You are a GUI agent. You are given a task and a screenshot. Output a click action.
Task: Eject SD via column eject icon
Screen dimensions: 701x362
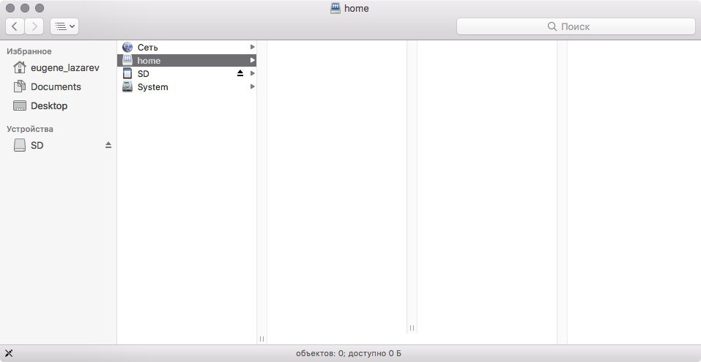tap(240, 73)
